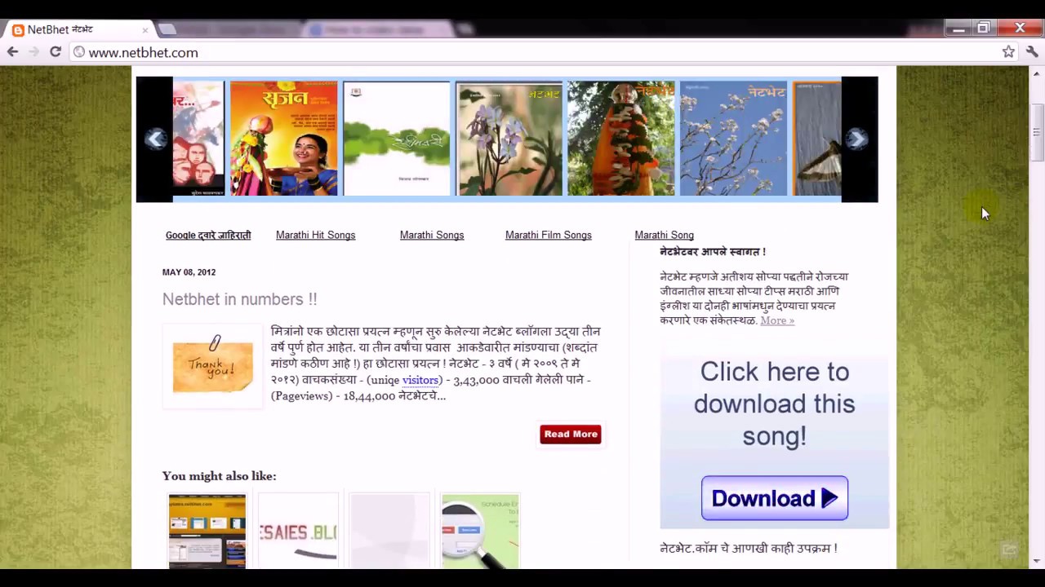1045x587 pixels.
Task: Open Marathi Song ad link
Action: (664, 235)
